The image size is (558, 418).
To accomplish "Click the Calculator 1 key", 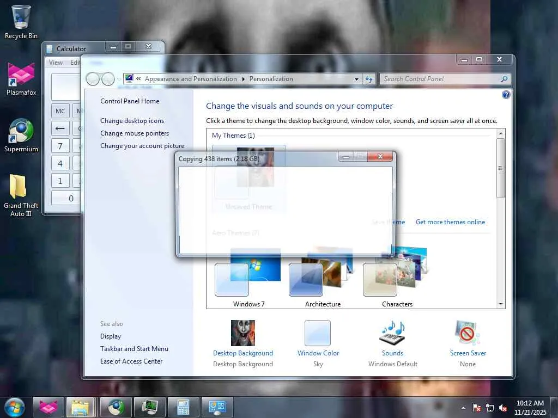I will pyautogui.click(x=60, y=181).
